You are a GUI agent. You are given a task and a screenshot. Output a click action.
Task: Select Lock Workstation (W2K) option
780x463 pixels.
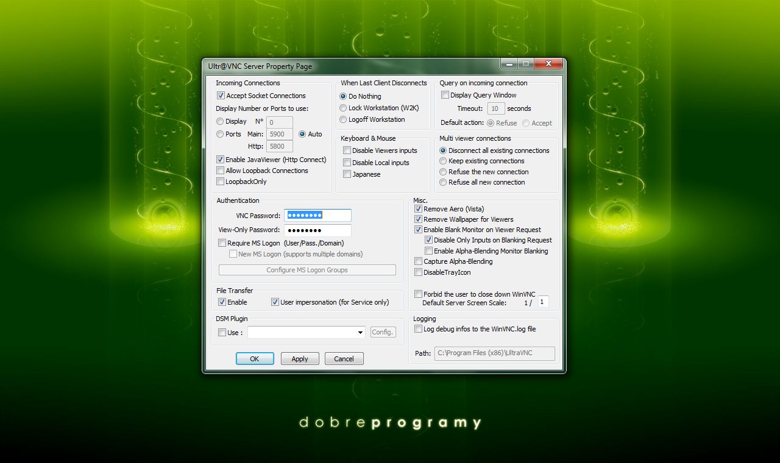click(x=343, y=108)
